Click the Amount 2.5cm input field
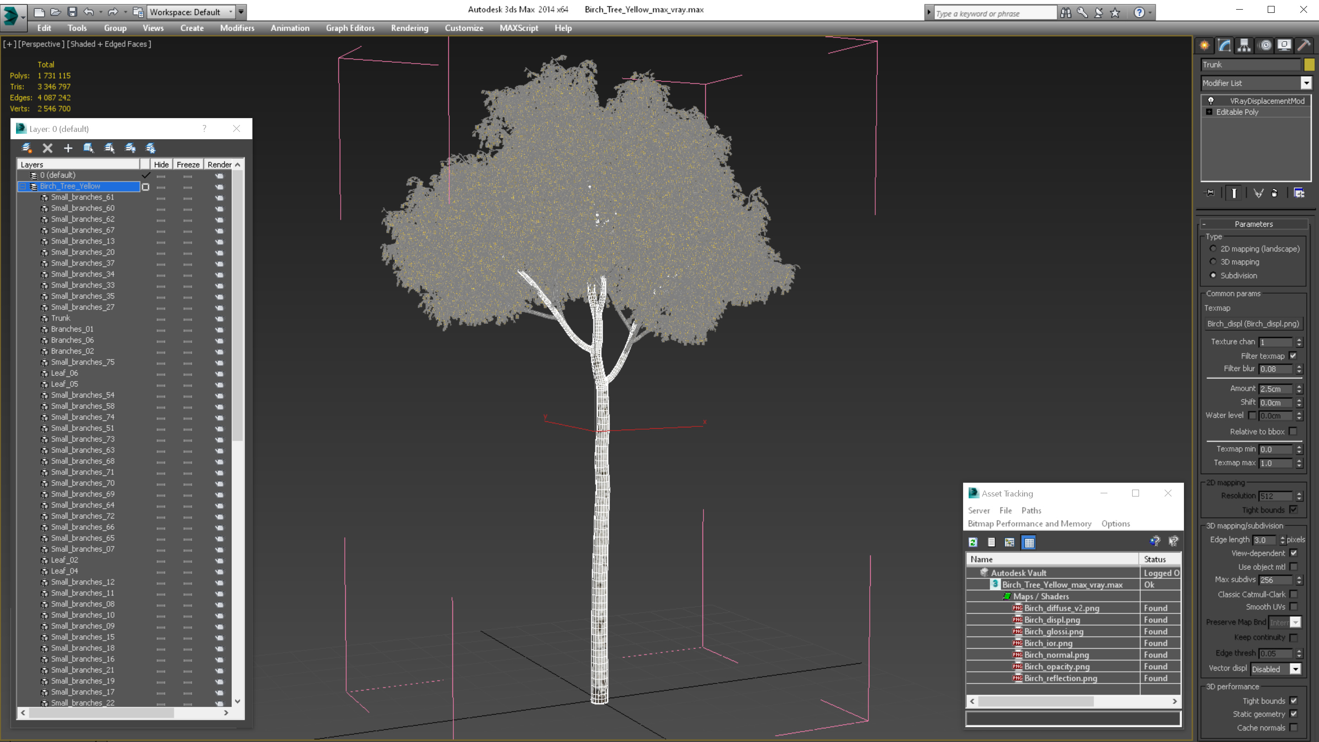The width and height of the screenshot is (1319, 742). pyautogui.click(x=1275, y=389)
